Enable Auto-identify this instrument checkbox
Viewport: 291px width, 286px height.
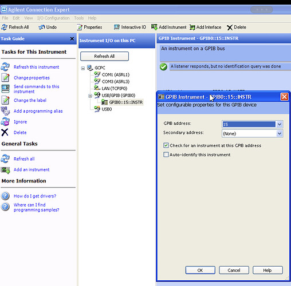coord(166,154)
